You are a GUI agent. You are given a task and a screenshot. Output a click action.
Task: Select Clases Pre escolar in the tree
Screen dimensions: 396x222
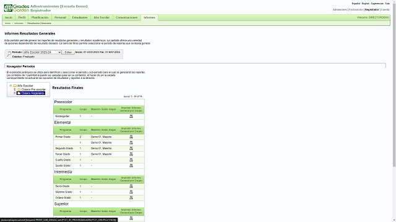point(33,89)
